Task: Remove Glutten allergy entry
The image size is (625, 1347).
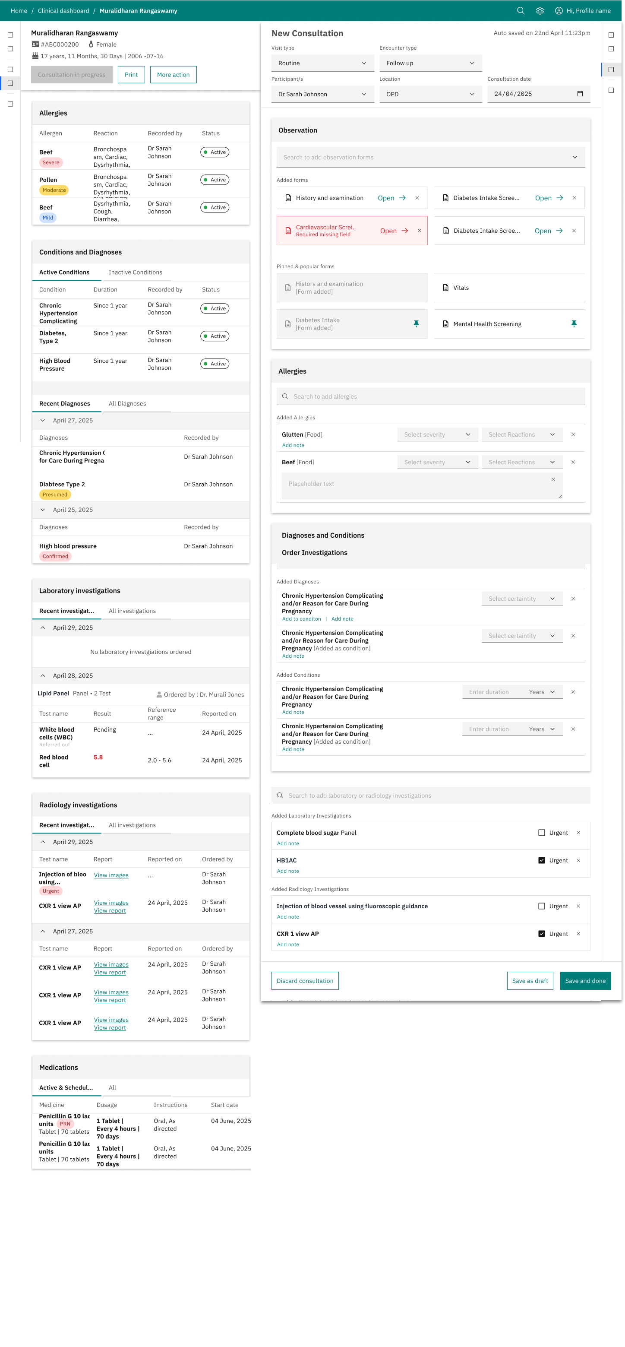Action: point(573,434)
